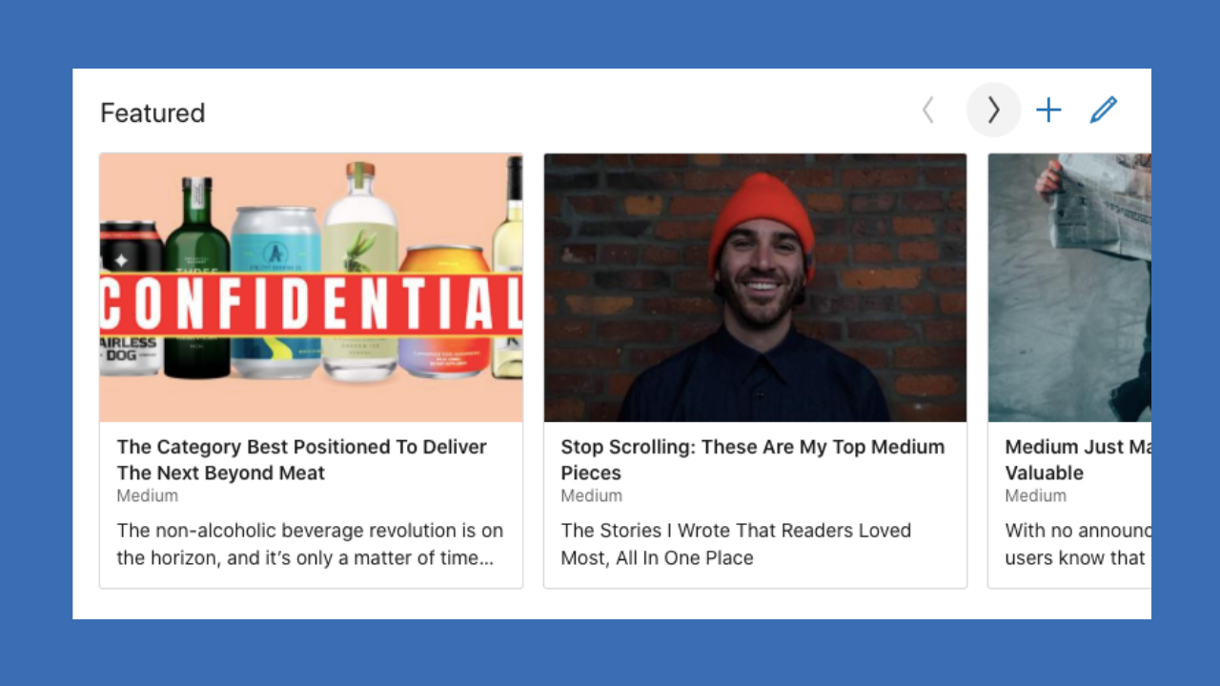Add a featured item with the plus icon
The height and width of the screenshot is (686, 1220).
click(1048, 111)
